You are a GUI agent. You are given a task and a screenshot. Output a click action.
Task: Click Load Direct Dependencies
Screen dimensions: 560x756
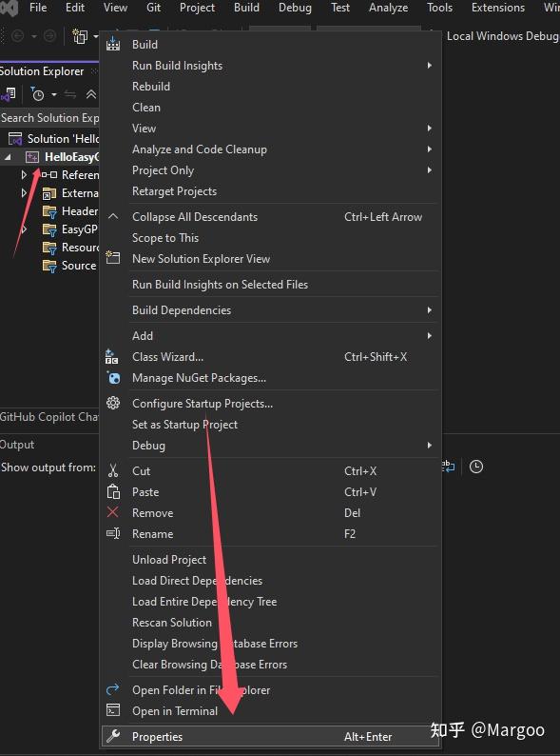198,581
